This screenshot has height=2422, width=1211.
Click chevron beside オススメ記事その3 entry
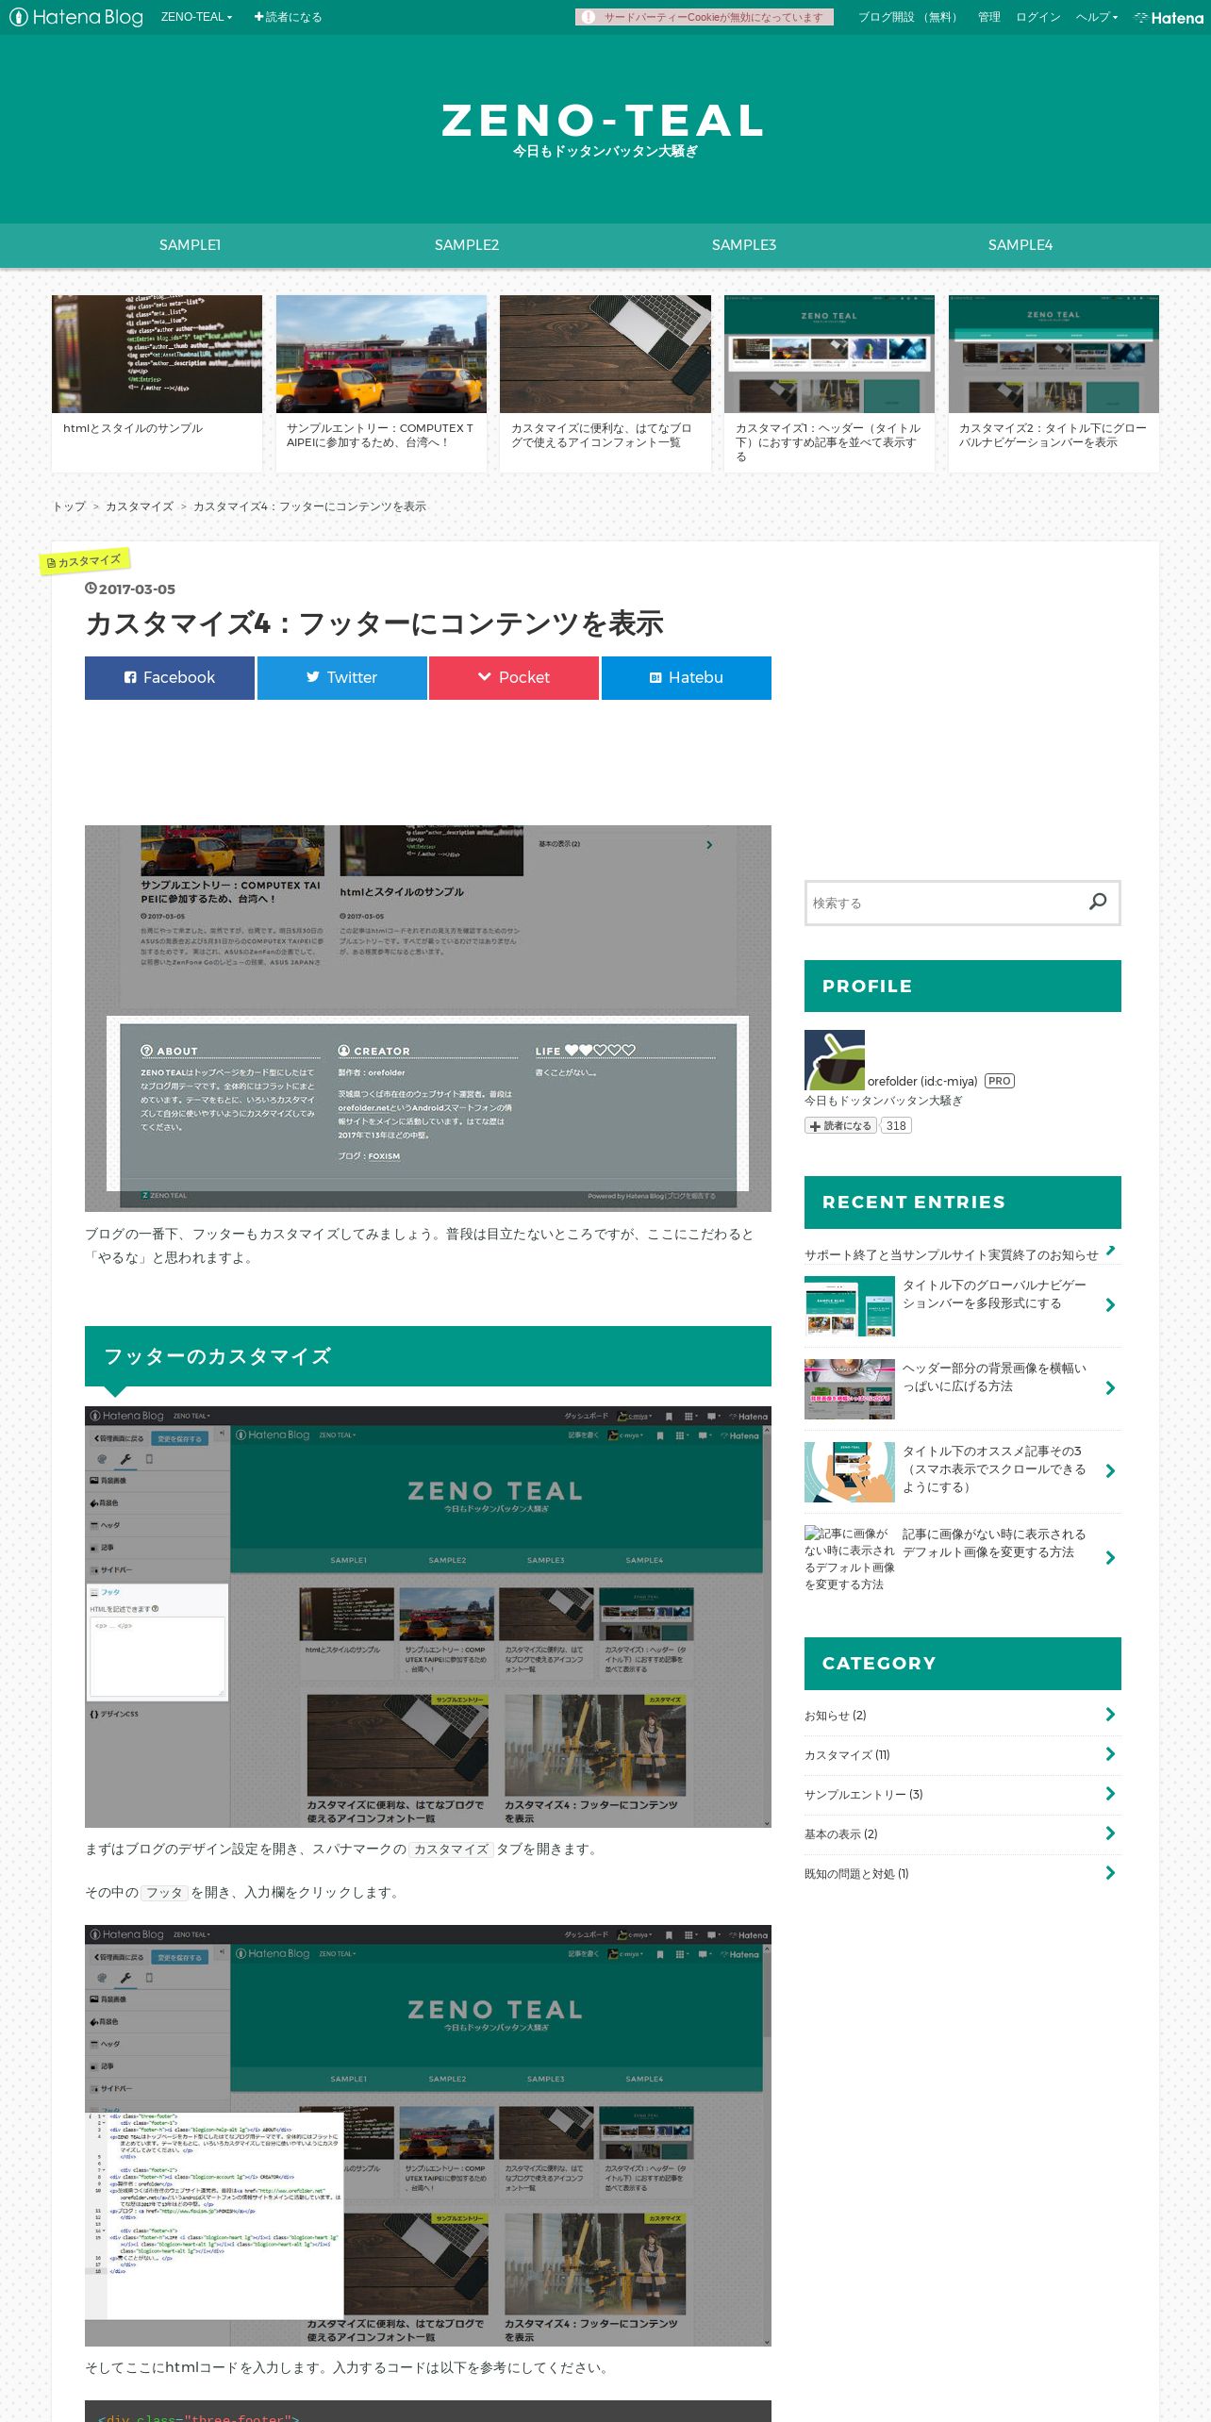pos(1110,1471)
